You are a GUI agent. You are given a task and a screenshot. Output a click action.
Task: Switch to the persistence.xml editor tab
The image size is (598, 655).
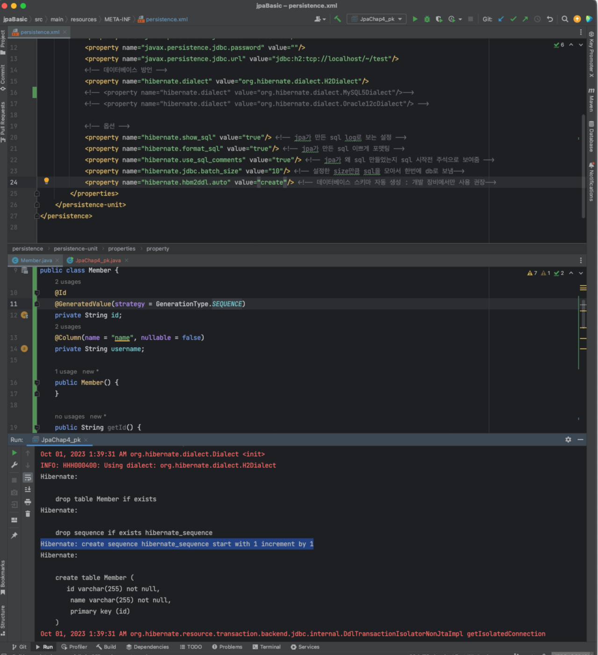(x=40, y=32)
